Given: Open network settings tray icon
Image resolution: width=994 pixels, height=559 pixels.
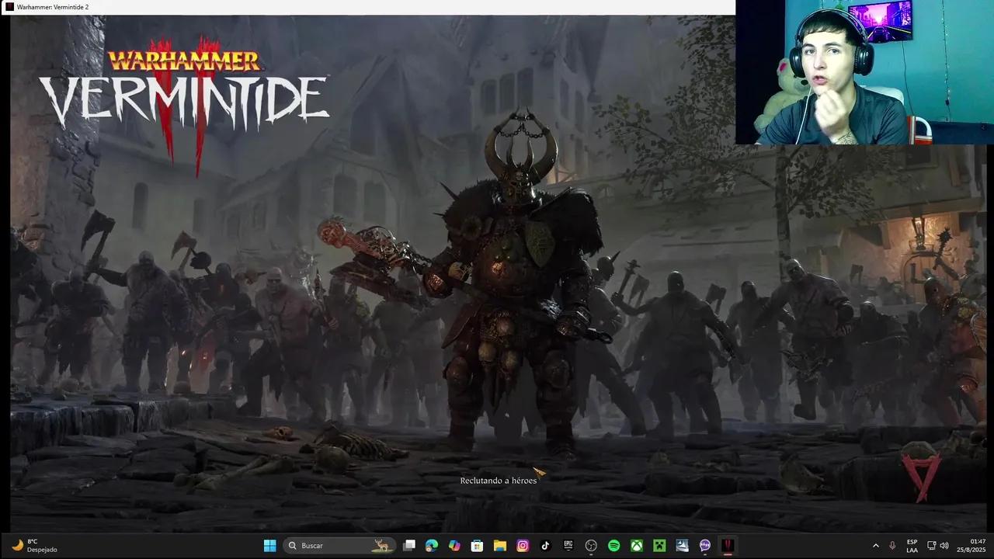Looking at the screenshot, I should (x=932, y=546).
